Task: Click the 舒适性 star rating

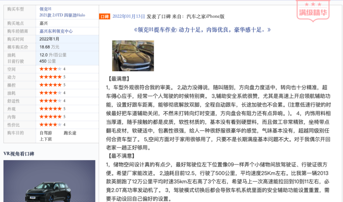Action: point(50,101)
